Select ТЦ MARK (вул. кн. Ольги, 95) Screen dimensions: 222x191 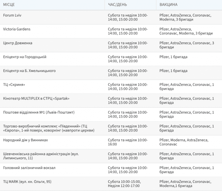pos(27,182)
